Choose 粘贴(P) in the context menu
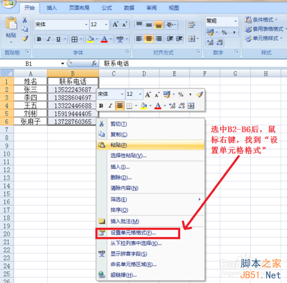The image size is (287, 283). click(150, 145)
